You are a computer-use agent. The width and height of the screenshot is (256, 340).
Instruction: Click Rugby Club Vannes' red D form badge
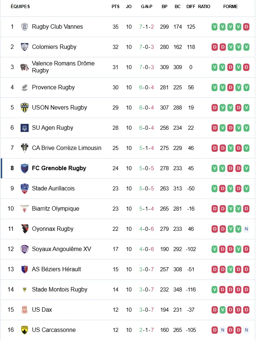pyautogui.click(x=246, y=27)
